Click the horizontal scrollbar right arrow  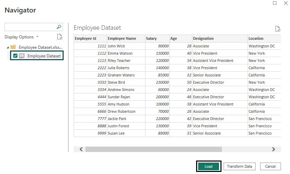273,149
